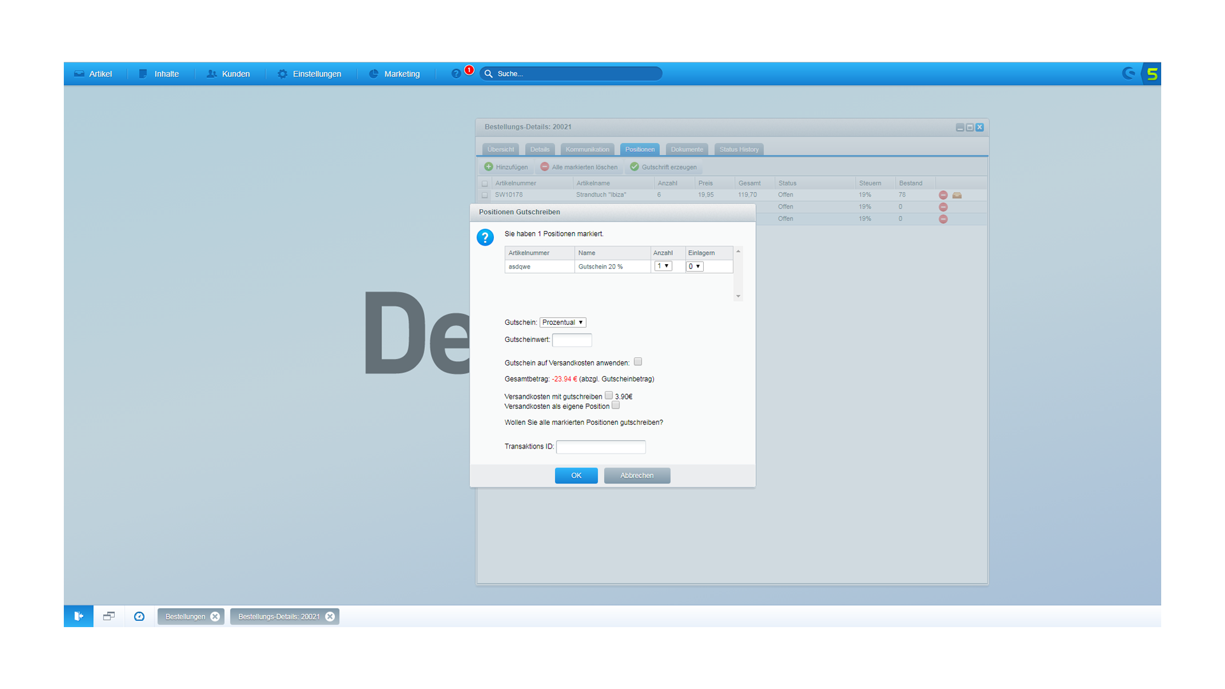
Task: Open the Anzahl quantity dropdown
Action: tap(663, 266)
